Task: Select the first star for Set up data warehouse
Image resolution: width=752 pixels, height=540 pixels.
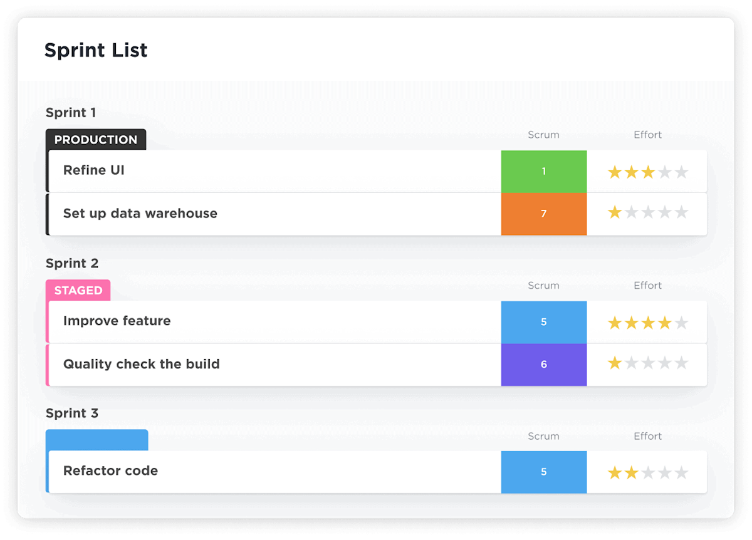Action: tap(615, 214)
